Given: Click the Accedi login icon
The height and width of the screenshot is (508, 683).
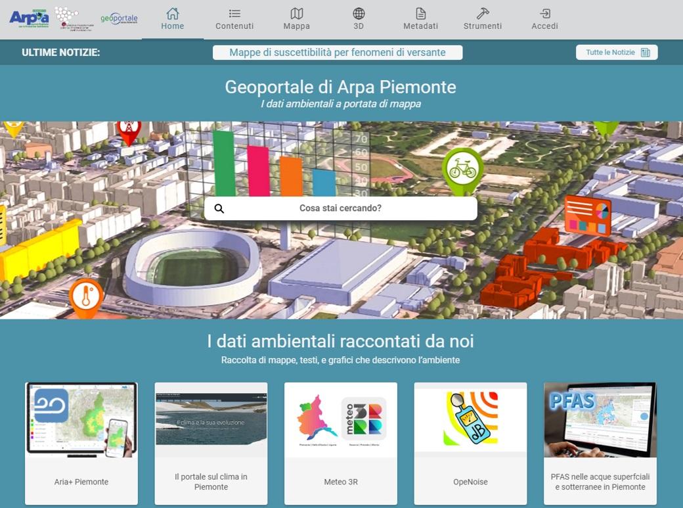Looking at the screenshot, I should point(544,14).
